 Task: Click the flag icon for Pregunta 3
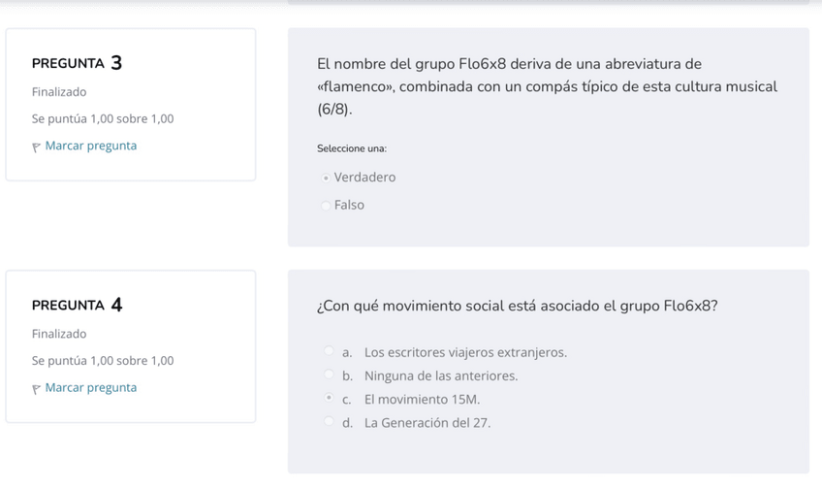click(37, 147)
